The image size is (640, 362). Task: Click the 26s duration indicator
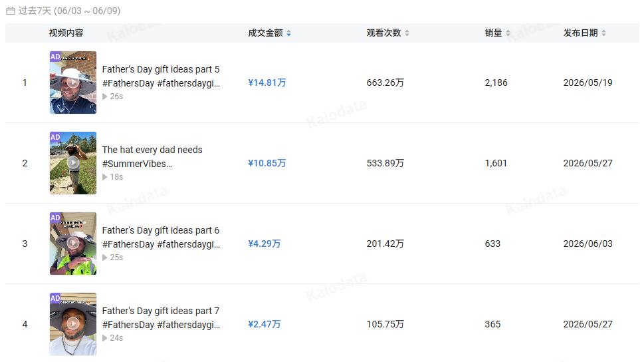tap(113, 96)
